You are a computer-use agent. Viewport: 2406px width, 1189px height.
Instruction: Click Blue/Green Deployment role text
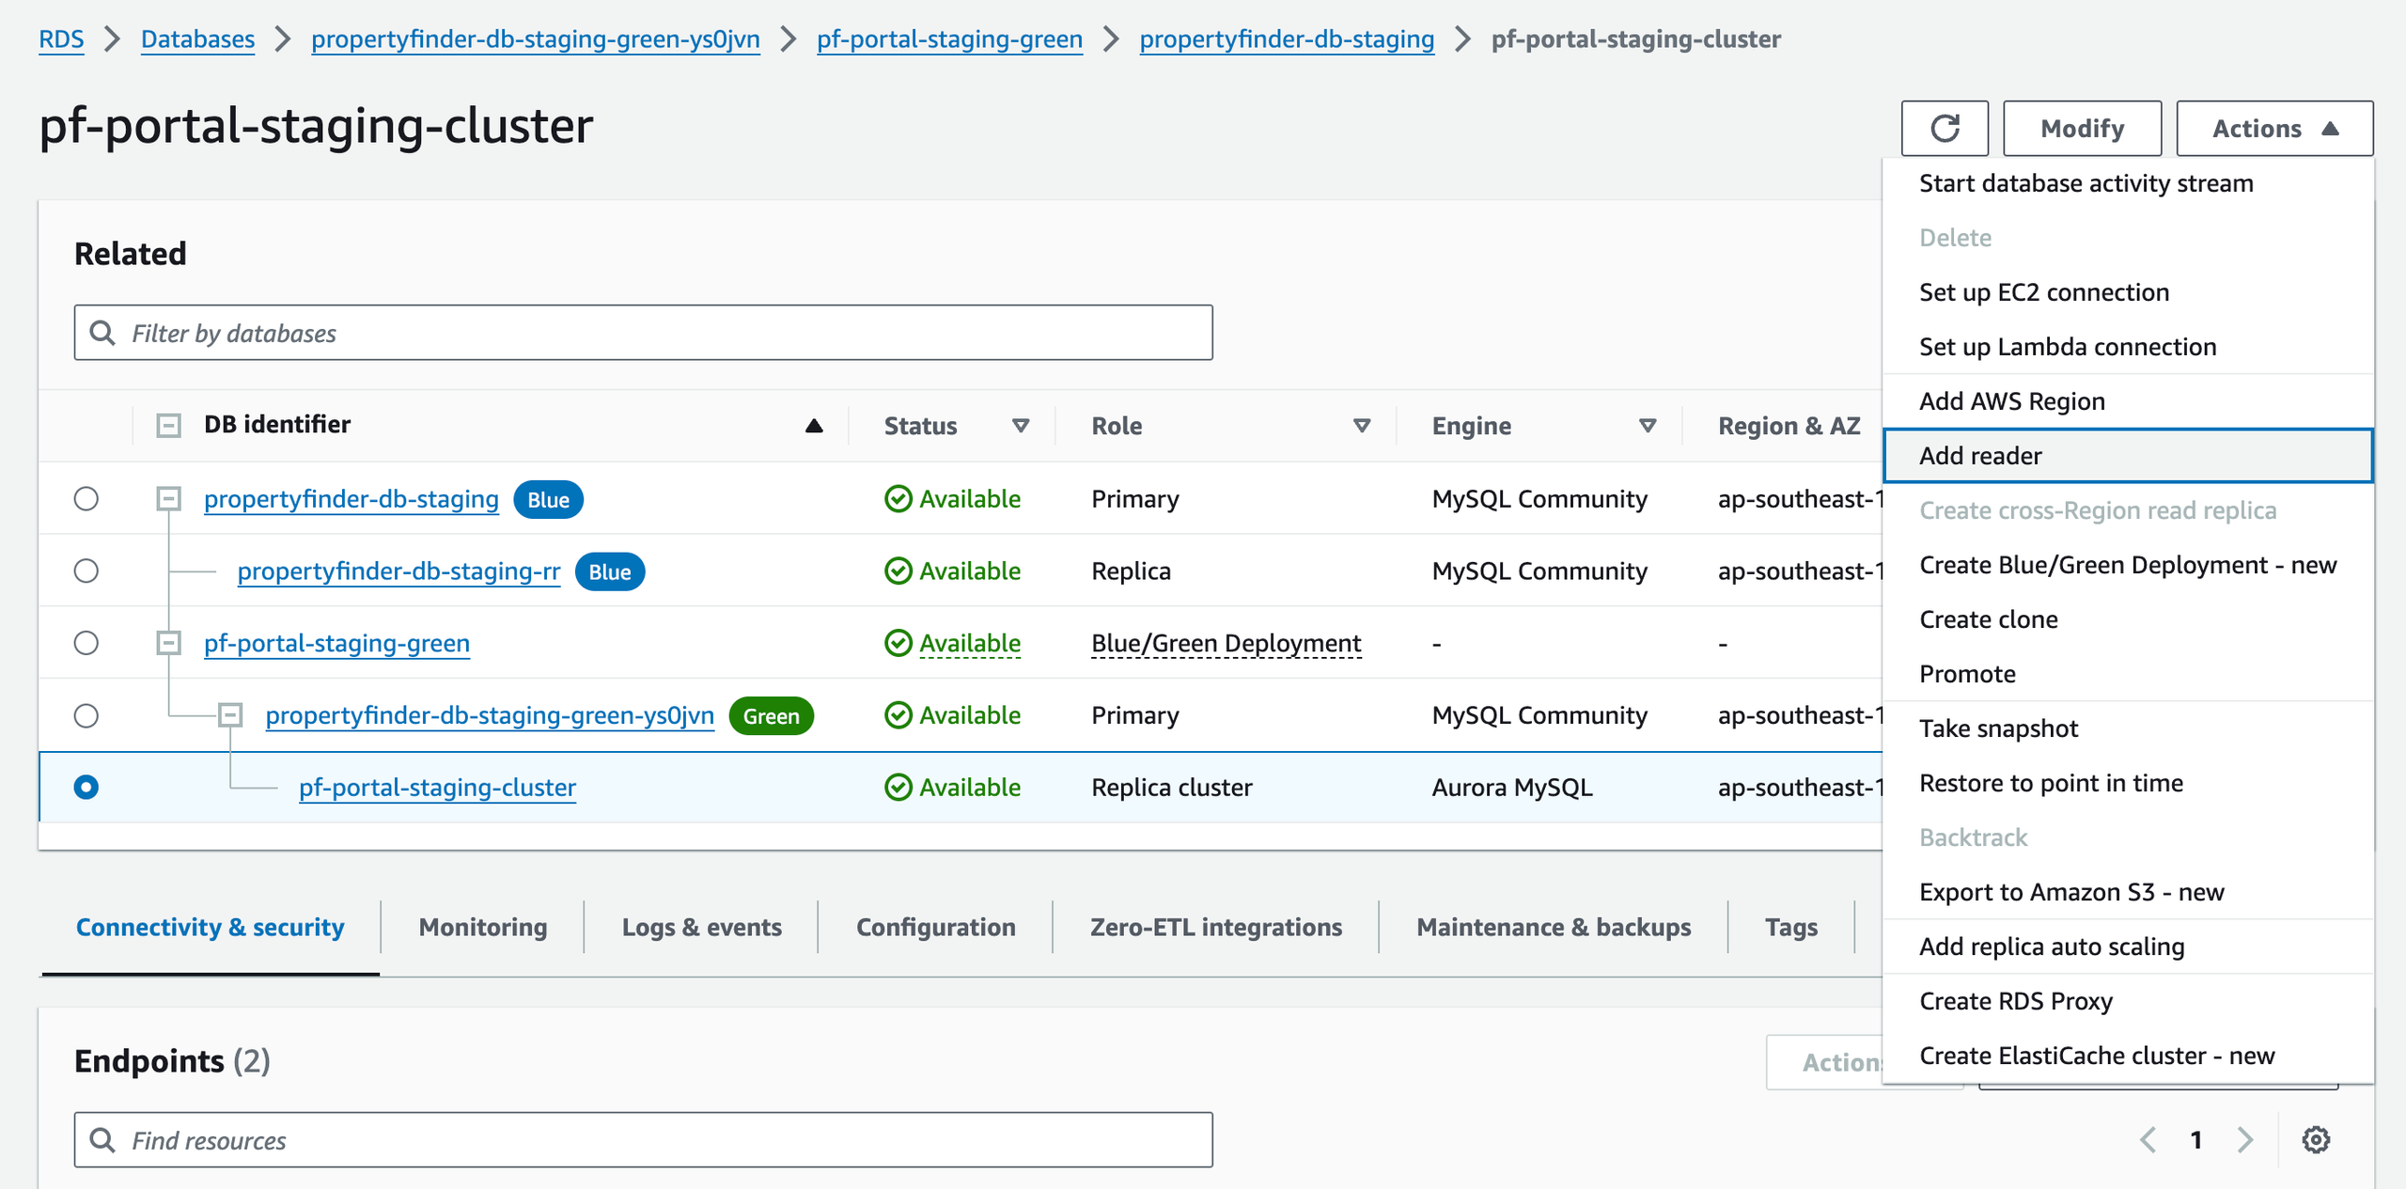pos(1226,643)
